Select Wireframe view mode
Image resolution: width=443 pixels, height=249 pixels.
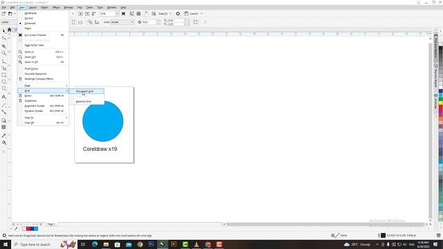43,13
